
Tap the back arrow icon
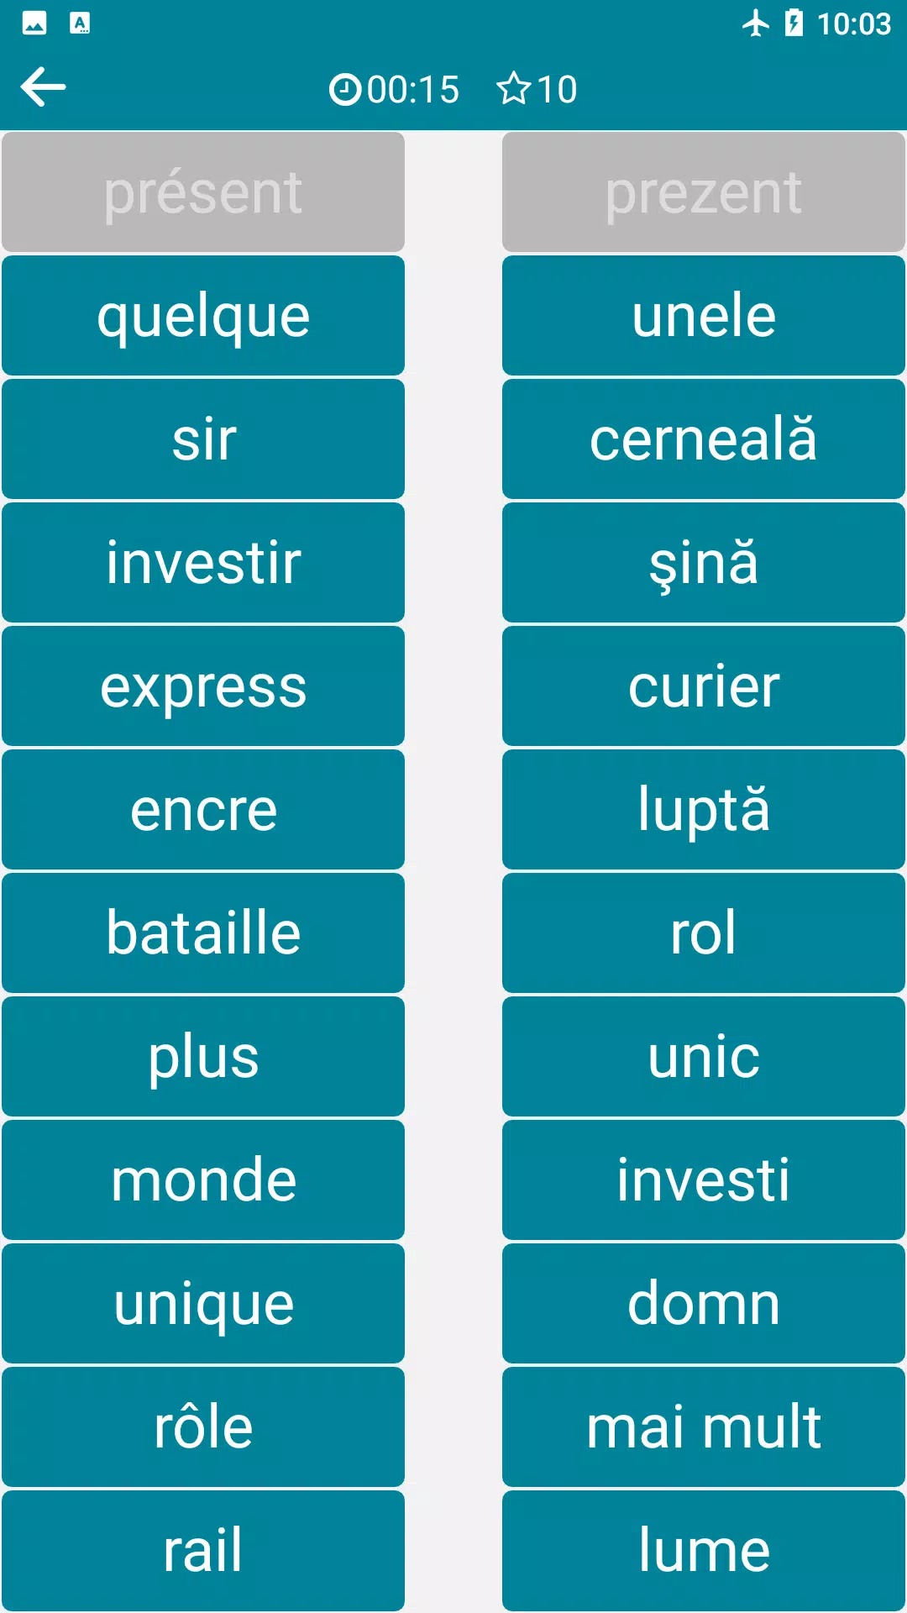point(43,87)
